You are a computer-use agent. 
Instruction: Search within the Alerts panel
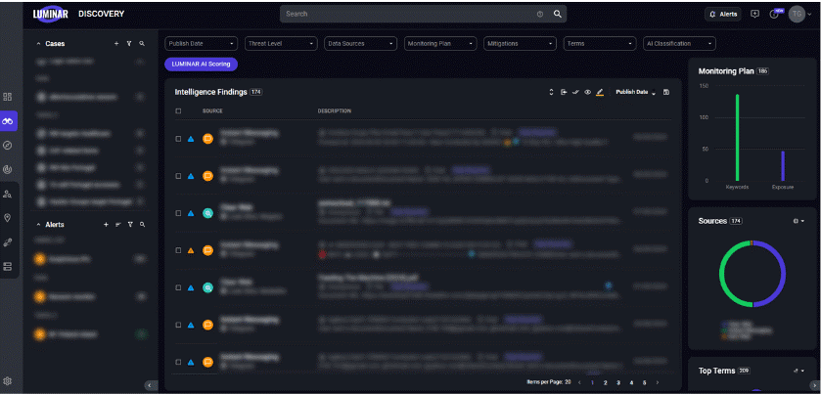142,225
